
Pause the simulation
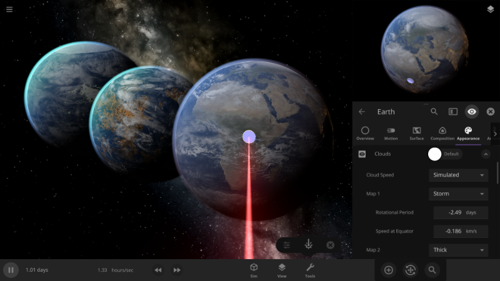(x=11, y=270)
